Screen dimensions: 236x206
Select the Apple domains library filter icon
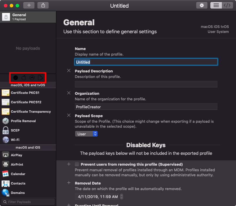[24, 77]
